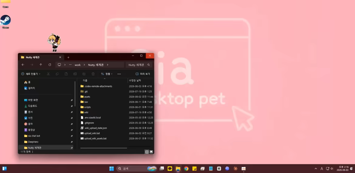Viewport: 355px width, 173px height.
Task: Refresh the Nutty 세계관 folder view
Action: pos(50,65)
